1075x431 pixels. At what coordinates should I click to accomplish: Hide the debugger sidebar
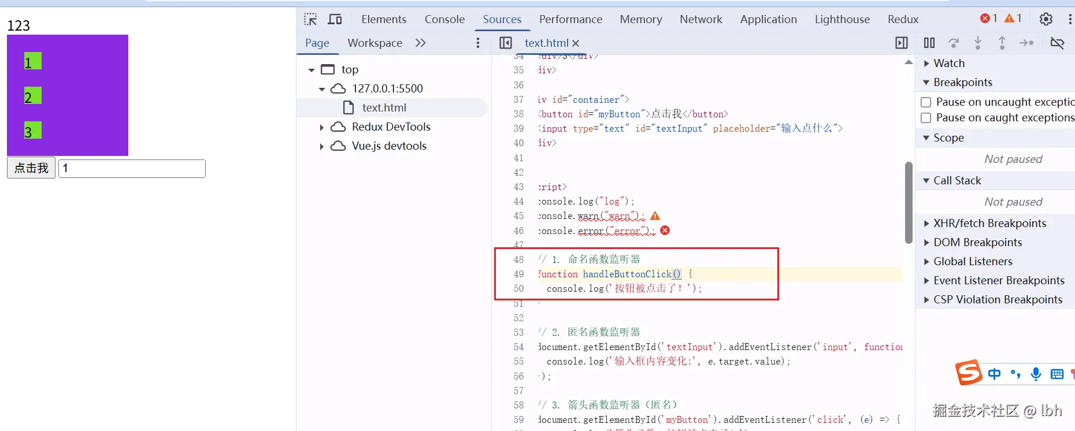[902, 43]
